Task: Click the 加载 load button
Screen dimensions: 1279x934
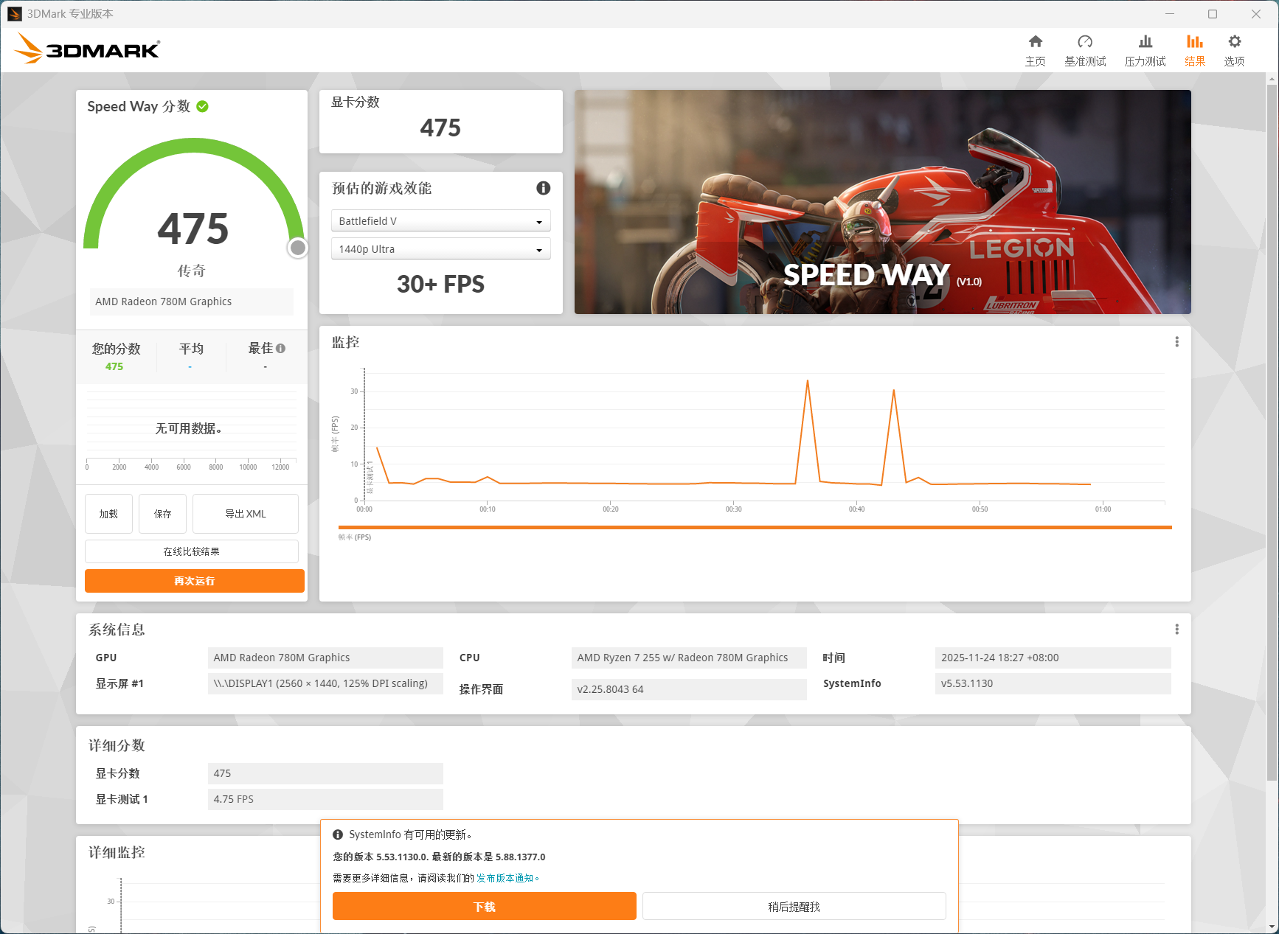Action: click(108, 514)
